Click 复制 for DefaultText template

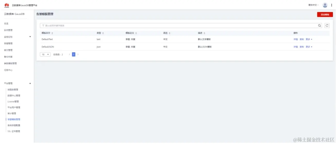tap(302, 39)
